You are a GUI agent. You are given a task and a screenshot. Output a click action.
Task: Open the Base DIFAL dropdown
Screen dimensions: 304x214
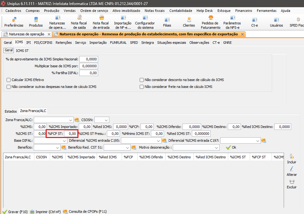coord(63,141)
